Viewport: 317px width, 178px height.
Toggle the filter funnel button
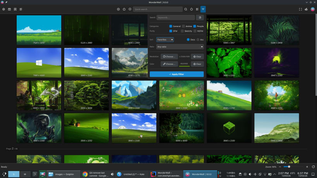[x=203, y=9]
